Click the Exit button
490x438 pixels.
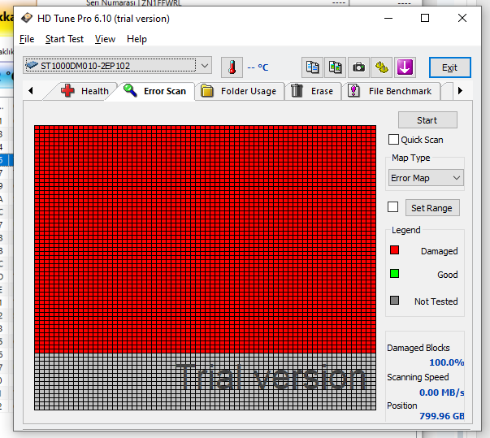pyautogui.click(x=449, y=67)
